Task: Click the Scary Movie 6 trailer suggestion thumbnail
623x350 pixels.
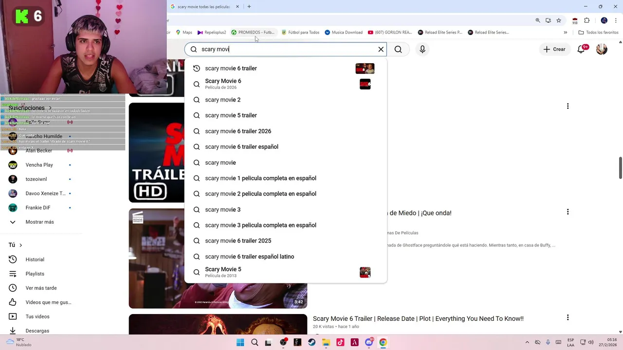Action: (x=365, y=68)
